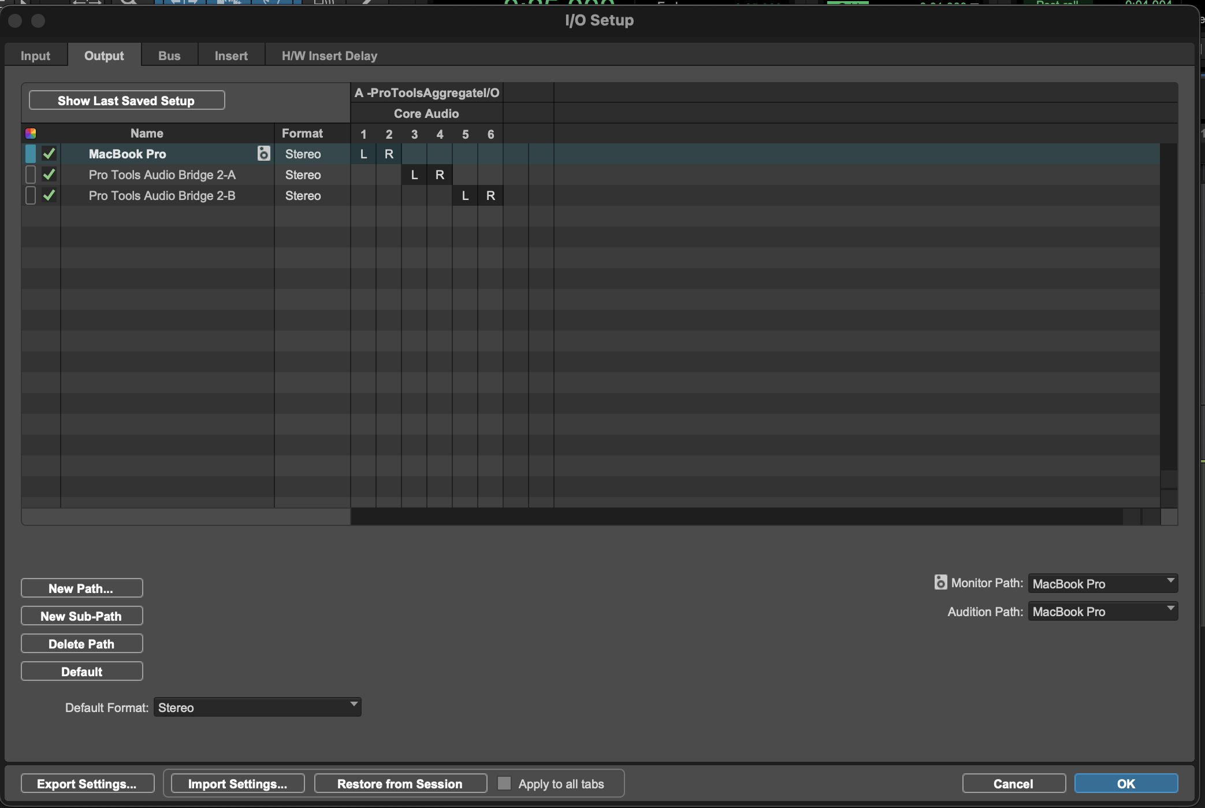Select the Pro Tools Audio Bridge 2-B path name
This screenshot has height=808, width=1205.
[162, 195]
